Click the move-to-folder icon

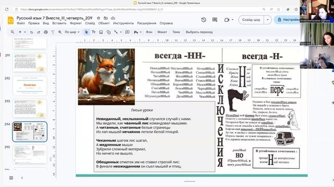[105, 18]
